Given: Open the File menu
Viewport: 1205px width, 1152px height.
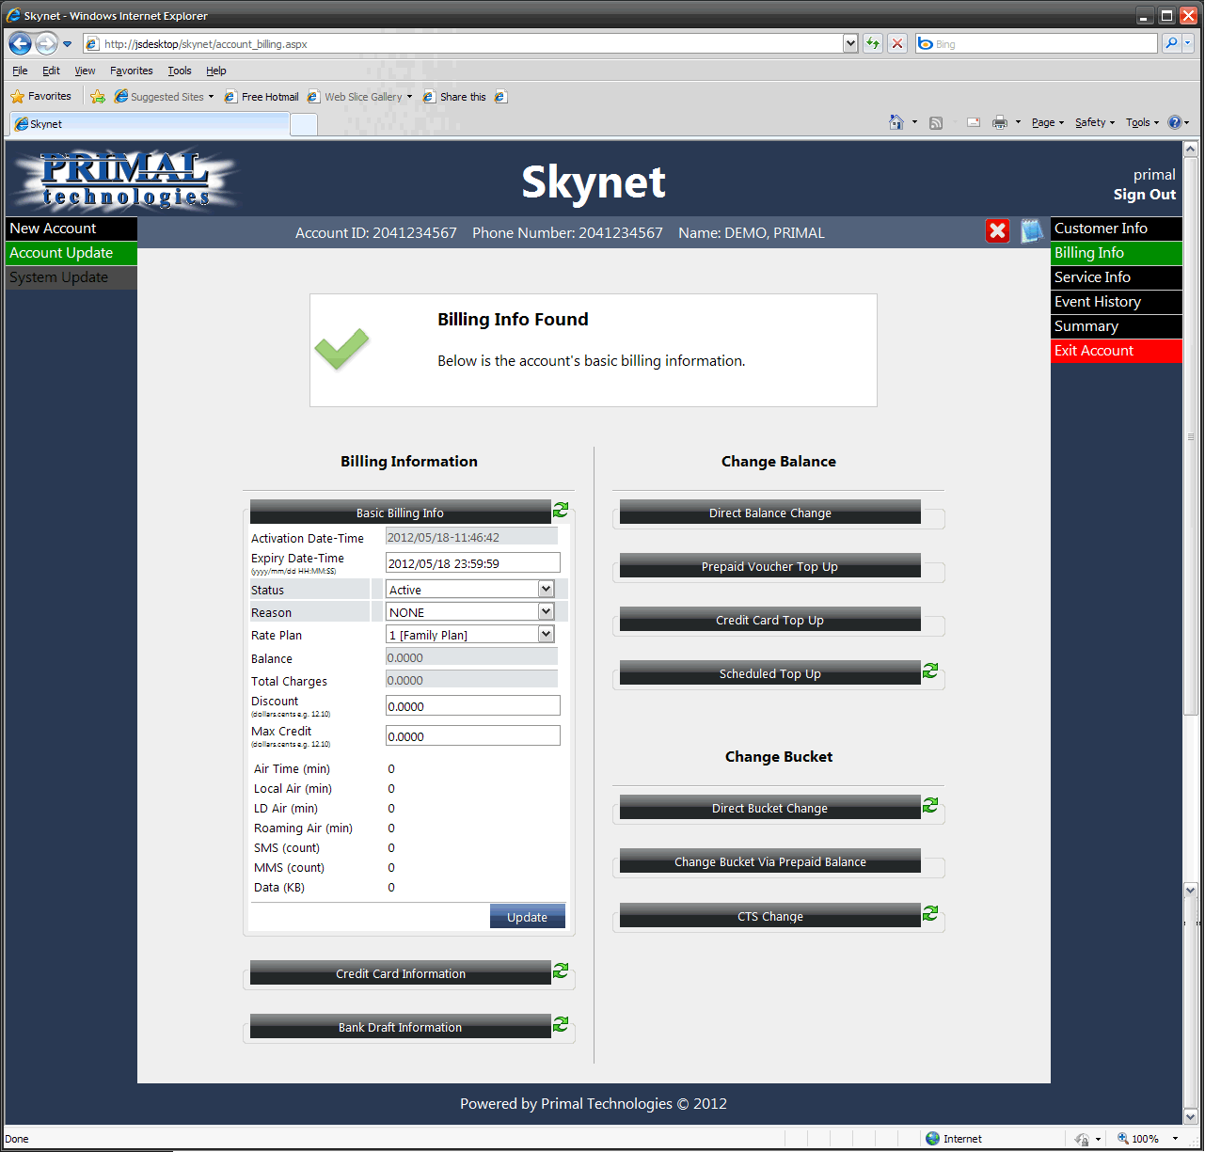Looking at the screenshot, I should pyautogui.click(x=20, y=71).
